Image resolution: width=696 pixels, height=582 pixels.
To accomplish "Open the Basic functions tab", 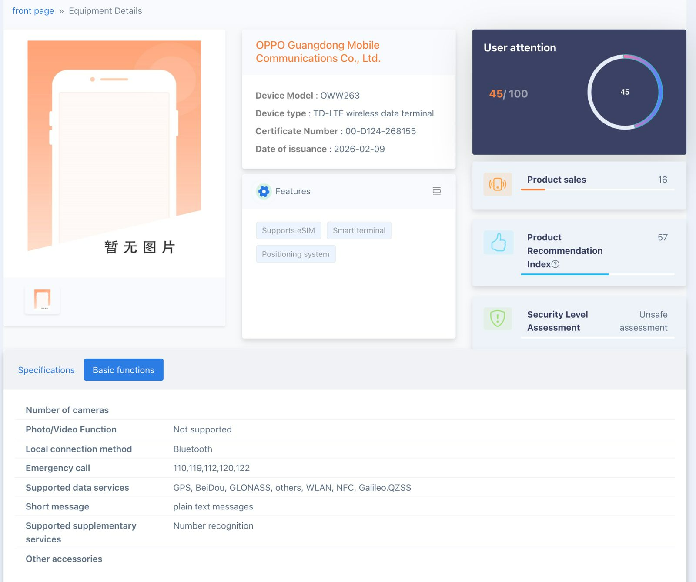I will coord(124,370).
